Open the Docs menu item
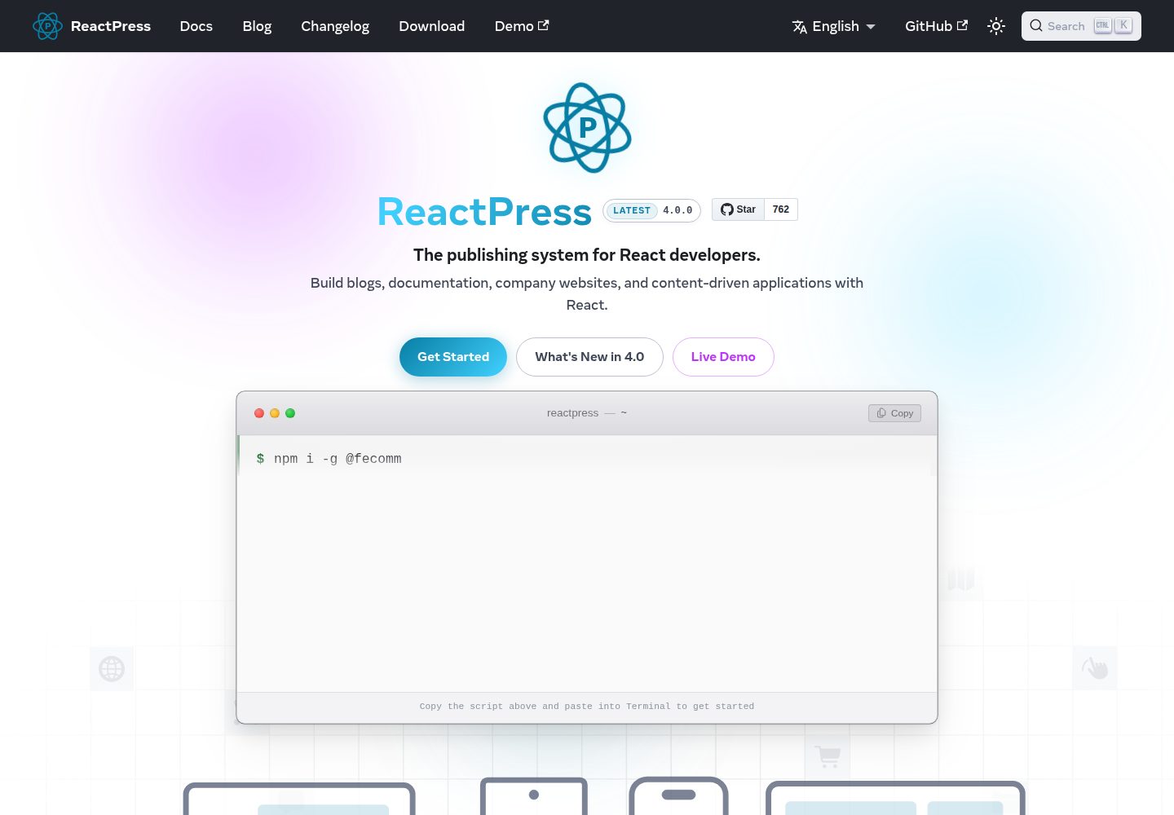 pyautogui.click(x=196, y=26)
